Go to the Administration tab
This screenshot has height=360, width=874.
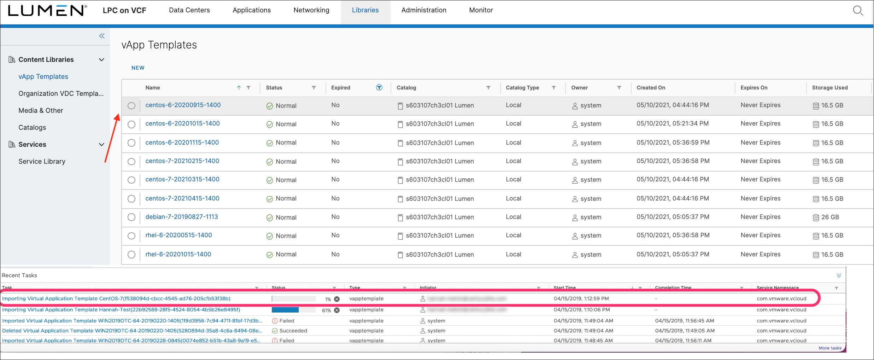coord(424,10)
